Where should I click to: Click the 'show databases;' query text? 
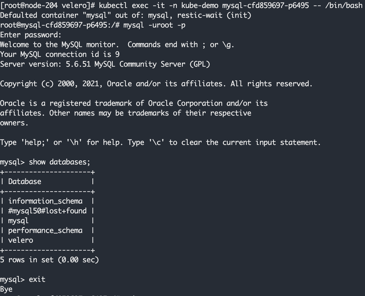click(x=60, y=162)
